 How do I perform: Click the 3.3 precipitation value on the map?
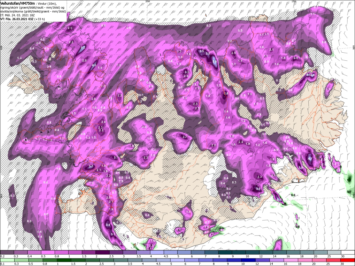coord(186,72)
